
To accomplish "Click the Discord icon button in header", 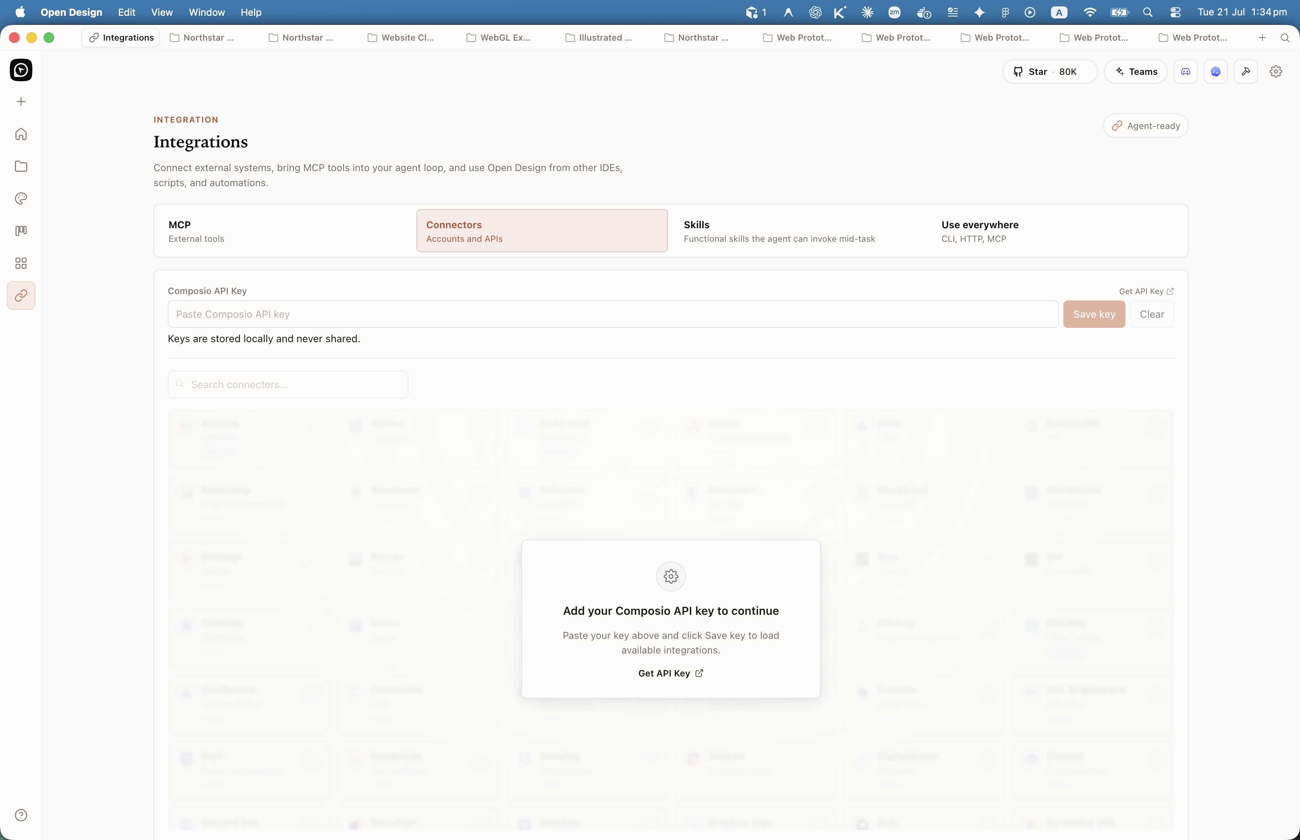I will 1185,71.
